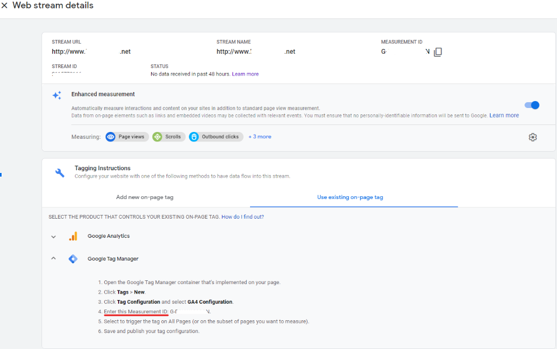Collapse the Google Tag Manager section
Screen dimensions: 557x349
54,259
